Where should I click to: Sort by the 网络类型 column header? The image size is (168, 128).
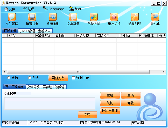point(85,36)
